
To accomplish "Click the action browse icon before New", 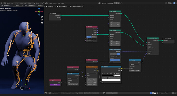I will [104, 93].
